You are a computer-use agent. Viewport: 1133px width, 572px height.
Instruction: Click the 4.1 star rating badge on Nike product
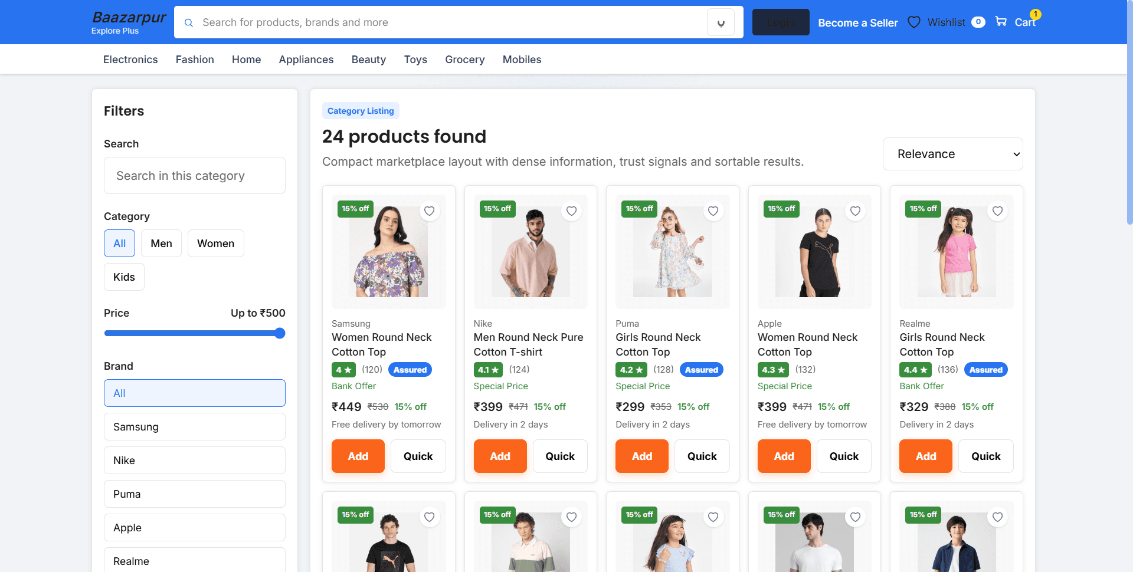point(488,370)
